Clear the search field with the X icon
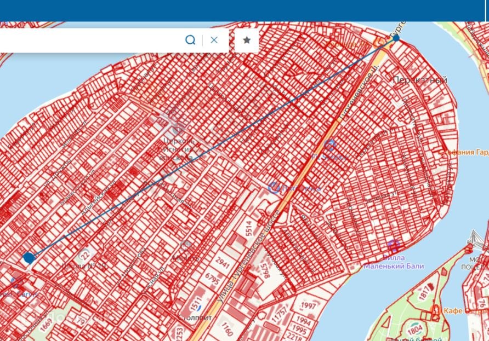The width and height of the screenshot is (489, 341). 214,40
